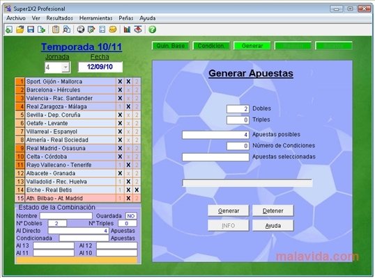Image resolution: width=375 pixels, height=278 pixels.
Task: Open the bar chart statistics icon
Action: pyautogui.click(x=127, y=30)
